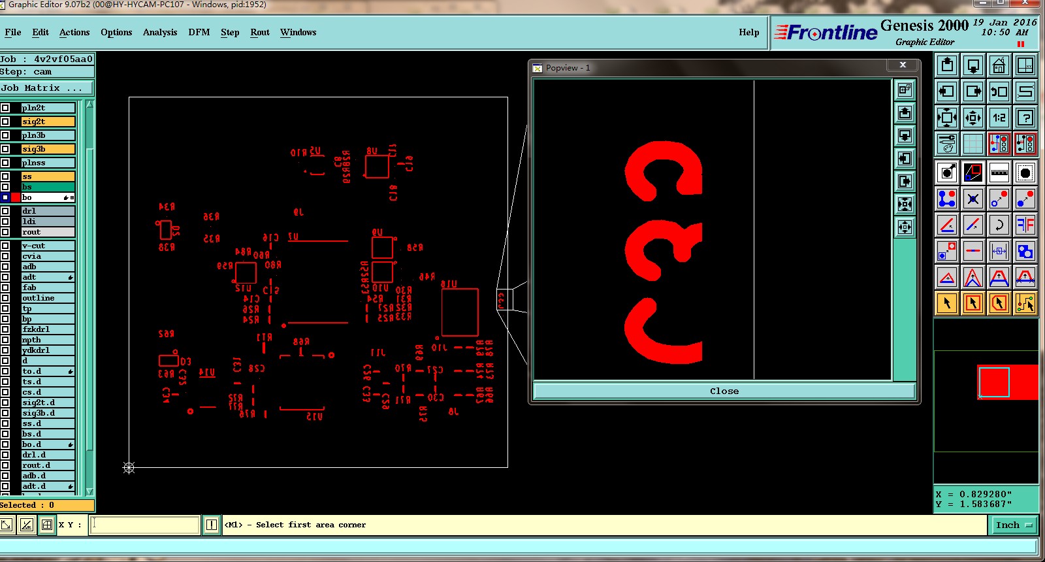Screen dimensions: 1045x562
Task: Toggle the drl layer checkbox
Action: pyautogui.click(x=5, y=211)
